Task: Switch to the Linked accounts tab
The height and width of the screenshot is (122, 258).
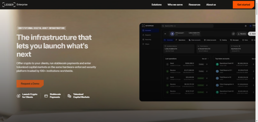Action: tap(210, 40)
